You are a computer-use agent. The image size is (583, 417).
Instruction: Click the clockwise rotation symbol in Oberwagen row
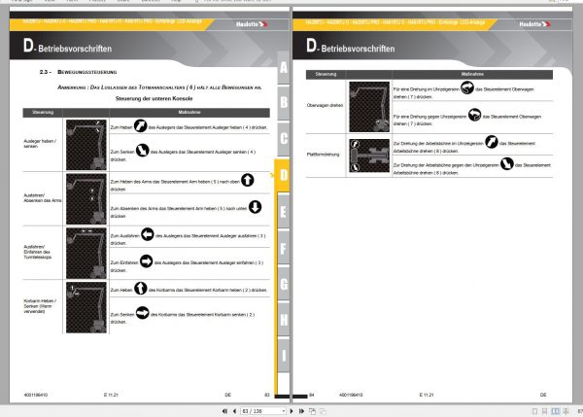pos(467,87)
